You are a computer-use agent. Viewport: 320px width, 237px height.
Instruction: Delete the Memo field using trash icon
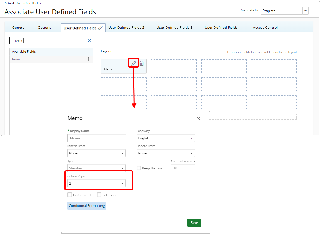142,63
